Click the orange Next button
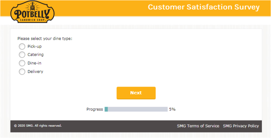Screen dimensions: 271x138 point(136,93)
